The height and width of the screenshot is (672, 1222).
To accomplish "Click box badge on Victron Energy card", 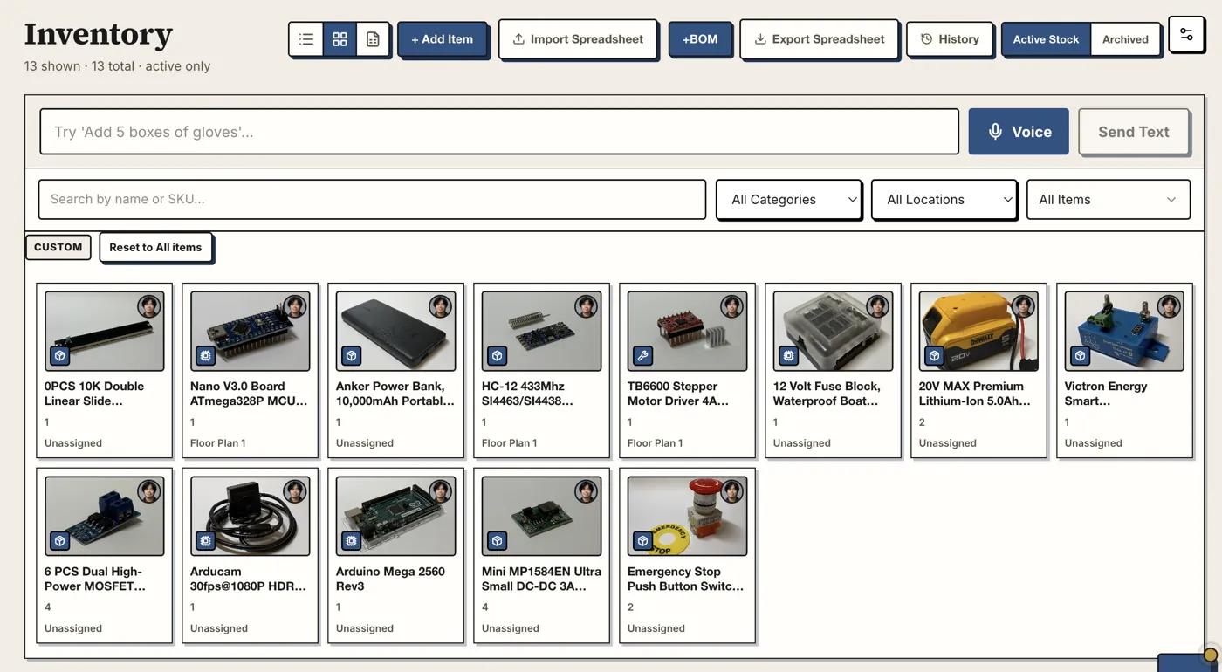I will [1080, 355].
